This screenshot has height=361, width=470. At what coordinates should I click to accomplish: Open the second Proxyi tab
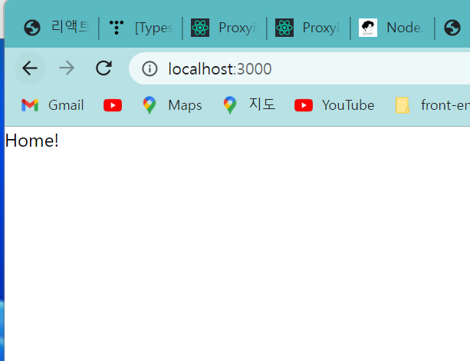point(308,28)
